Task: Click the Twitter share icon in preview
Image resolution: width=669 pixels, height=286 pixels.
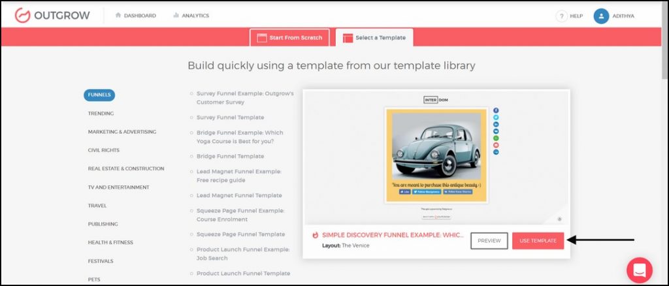Action: point(496,118)
